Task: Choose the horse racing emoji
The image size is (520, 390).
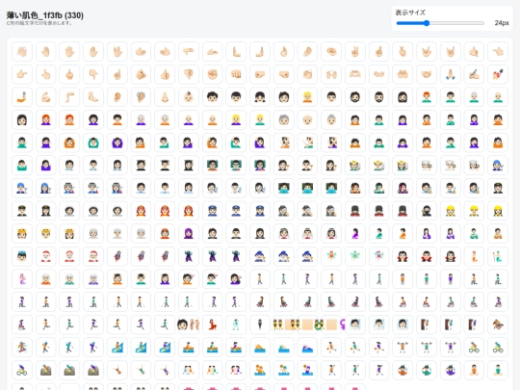Action: (x=498, y=325)
